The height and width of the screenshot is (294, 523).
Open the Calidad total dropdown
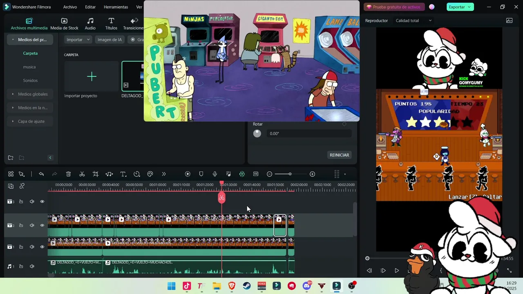[x=413, y=20]
